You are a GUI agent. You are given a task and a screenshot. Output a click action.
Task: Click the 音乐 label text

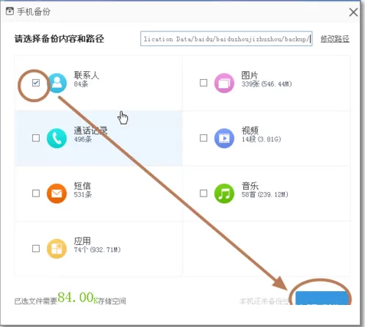(250, 186)
